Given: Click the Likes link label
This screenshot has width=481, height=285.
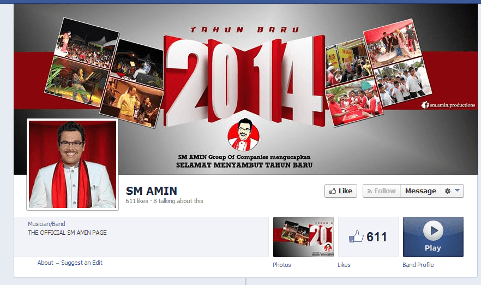Looking at the screenshot, I should point(344,265).
